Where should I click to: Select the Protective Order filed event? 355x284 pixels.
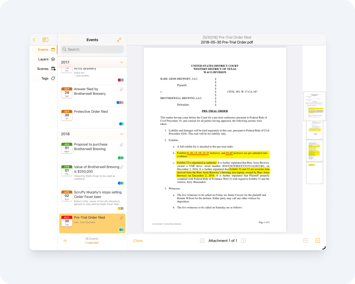92,117
